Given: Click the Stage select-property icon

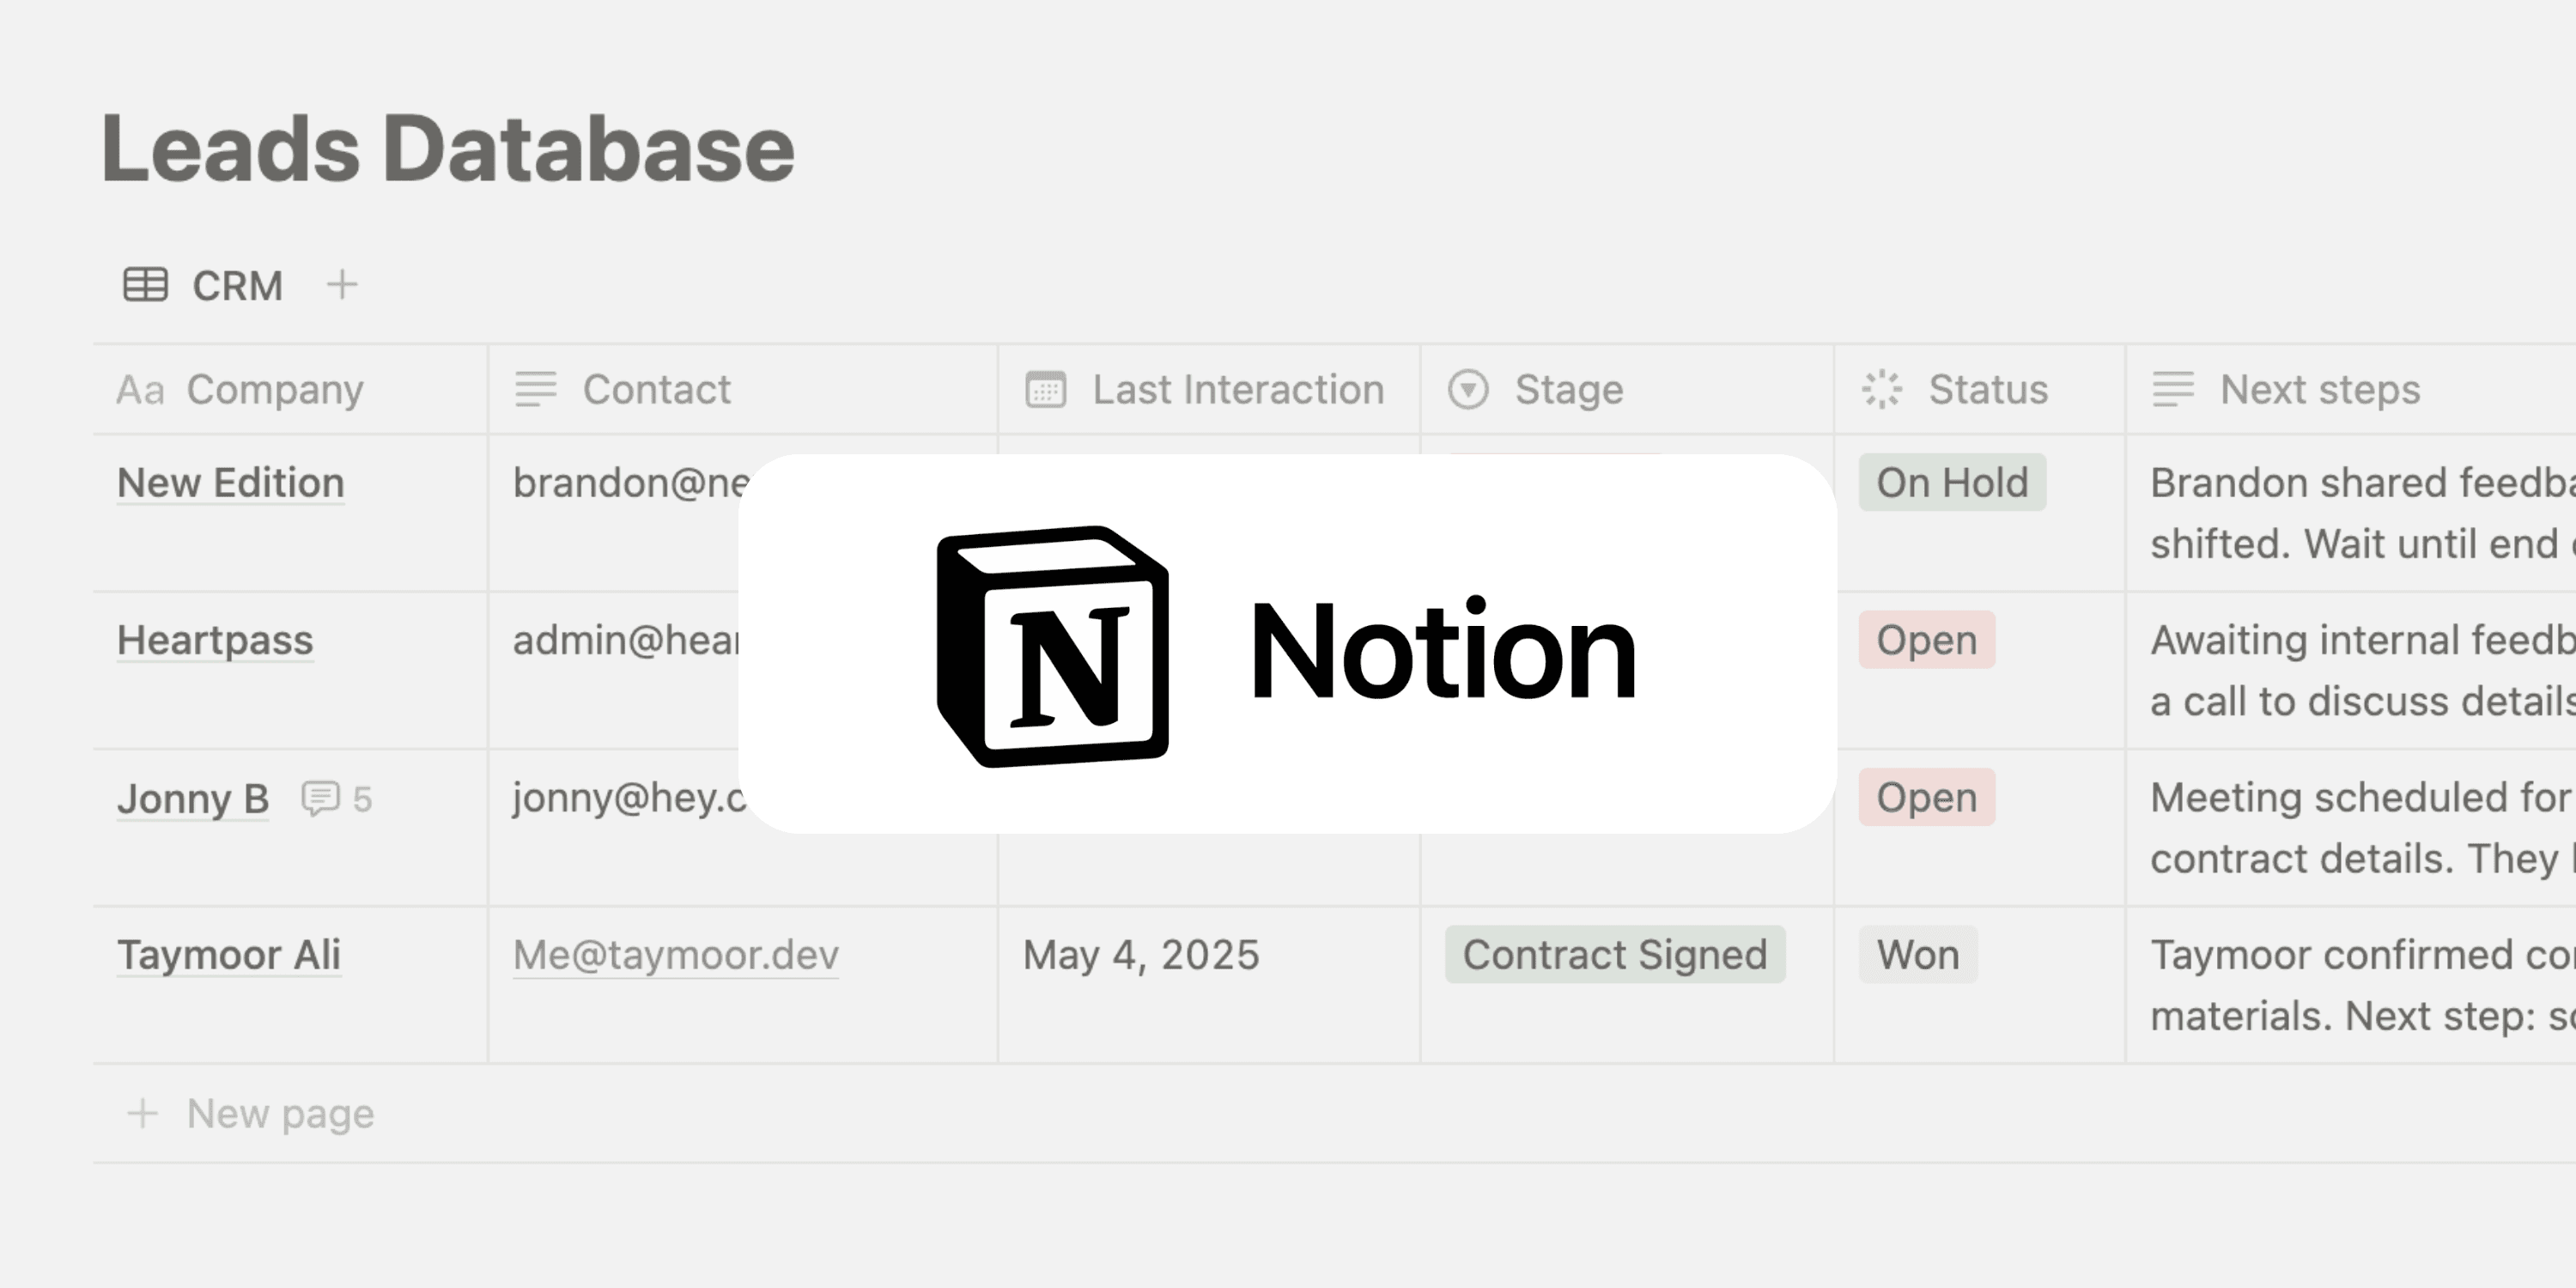Looking at the screenshot, I should [1468, 389].
